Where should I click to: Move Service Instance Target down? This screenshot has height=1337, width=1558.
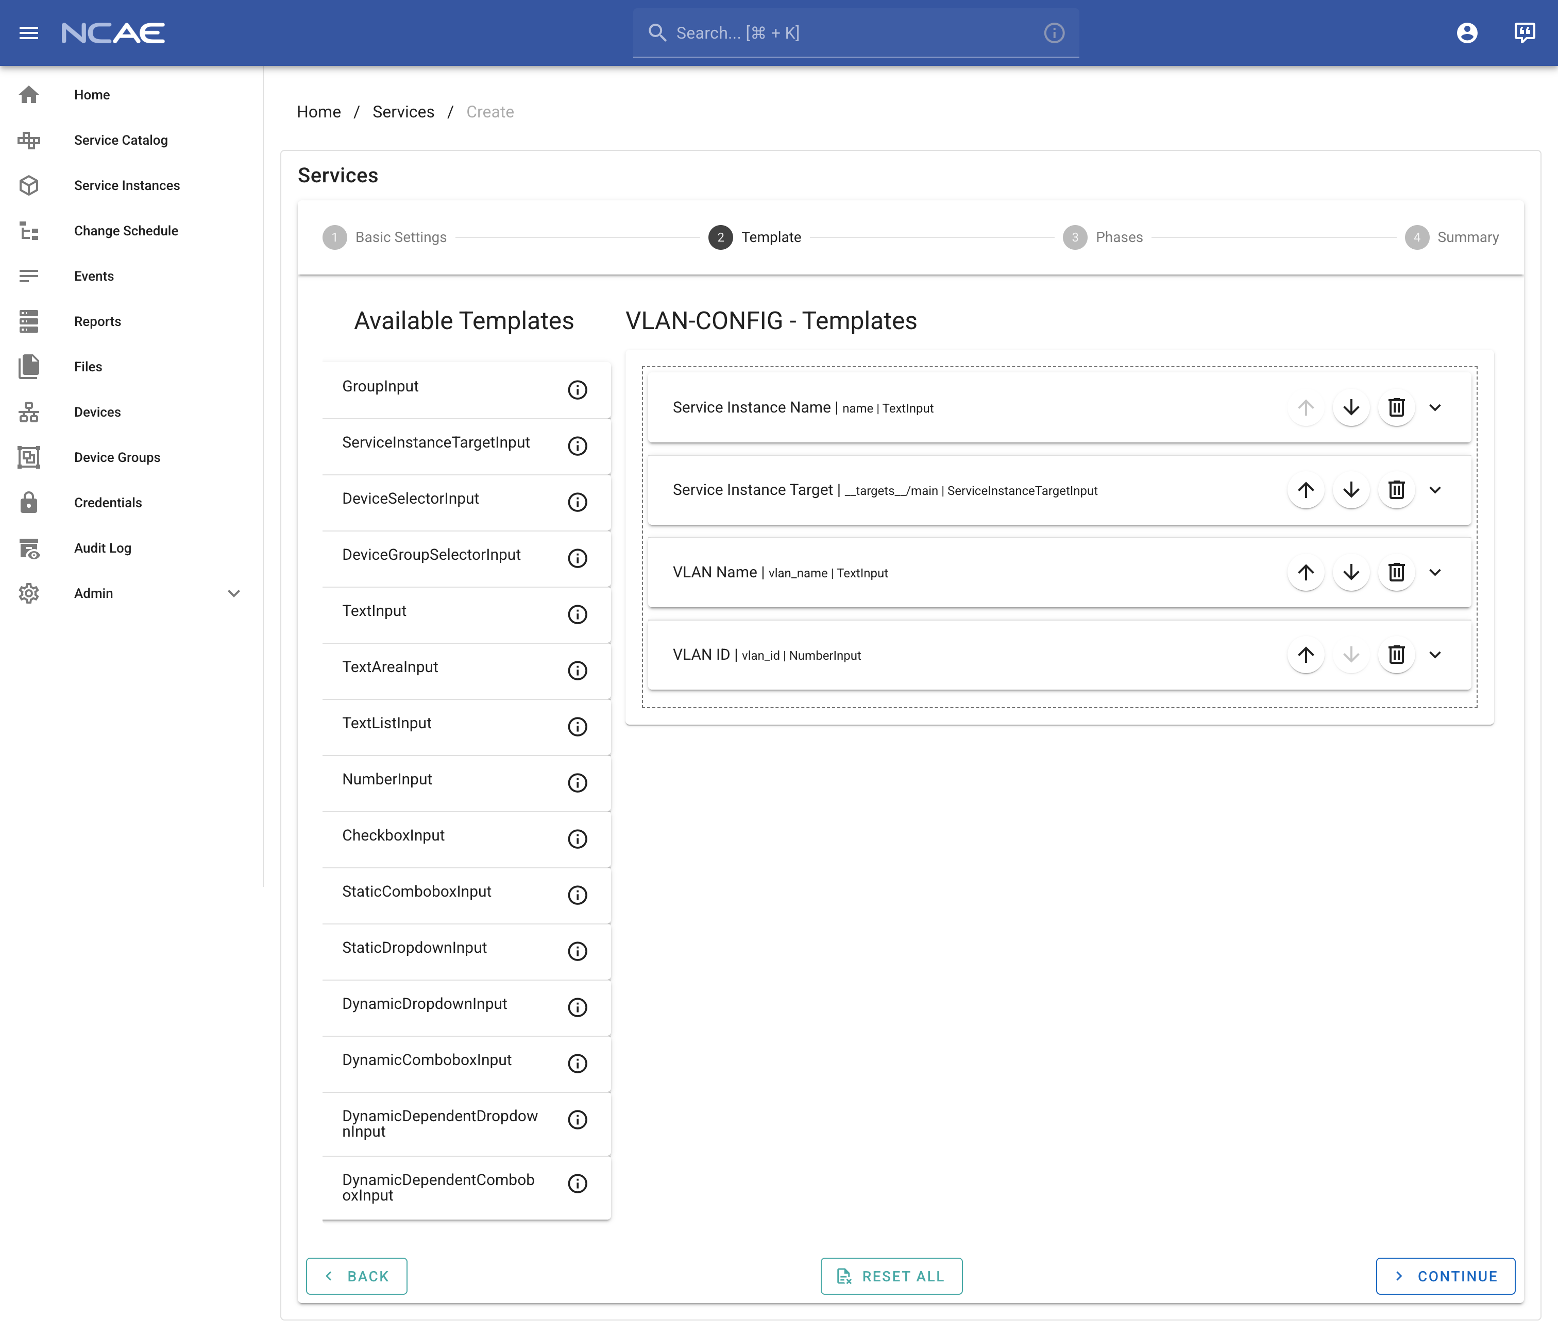pos(1350,490)
